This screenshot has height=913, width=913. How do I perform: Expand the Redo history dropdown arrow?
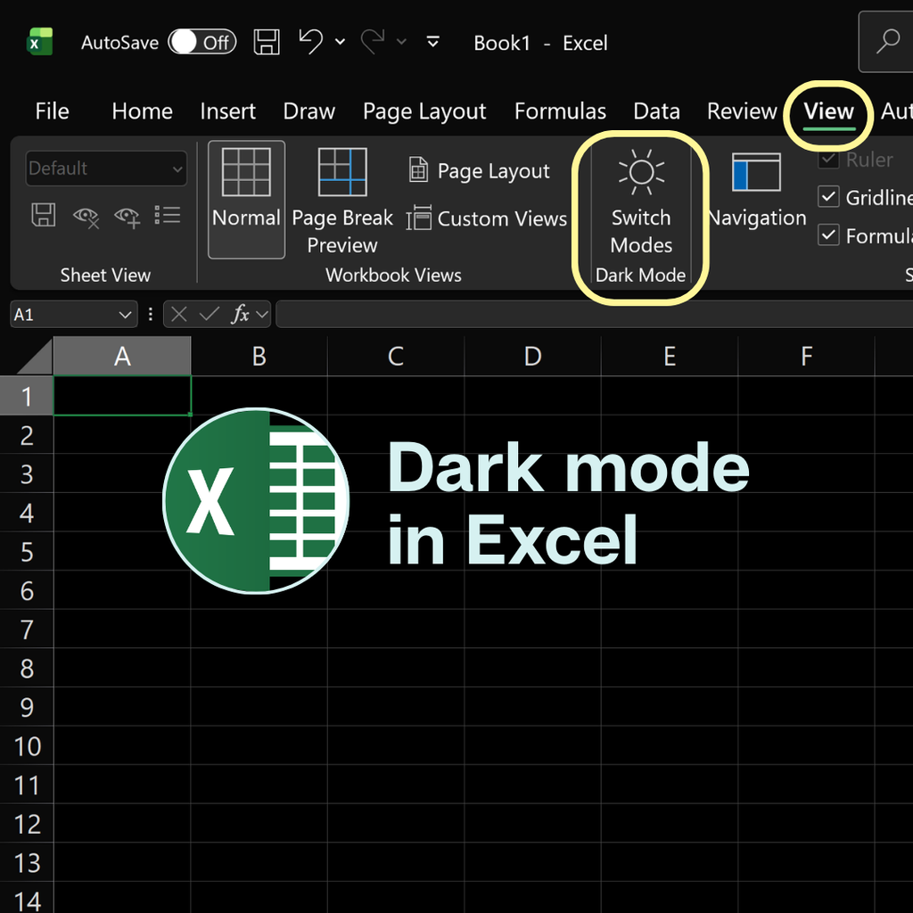[x=401, y=42]
